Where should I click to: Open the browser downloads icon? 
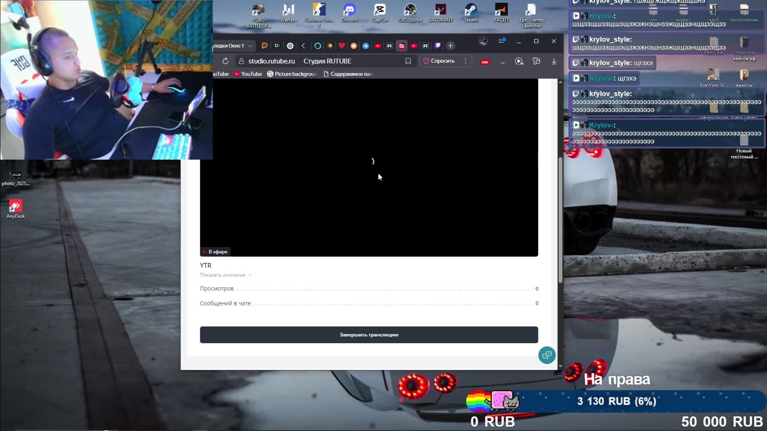point(554,61)
